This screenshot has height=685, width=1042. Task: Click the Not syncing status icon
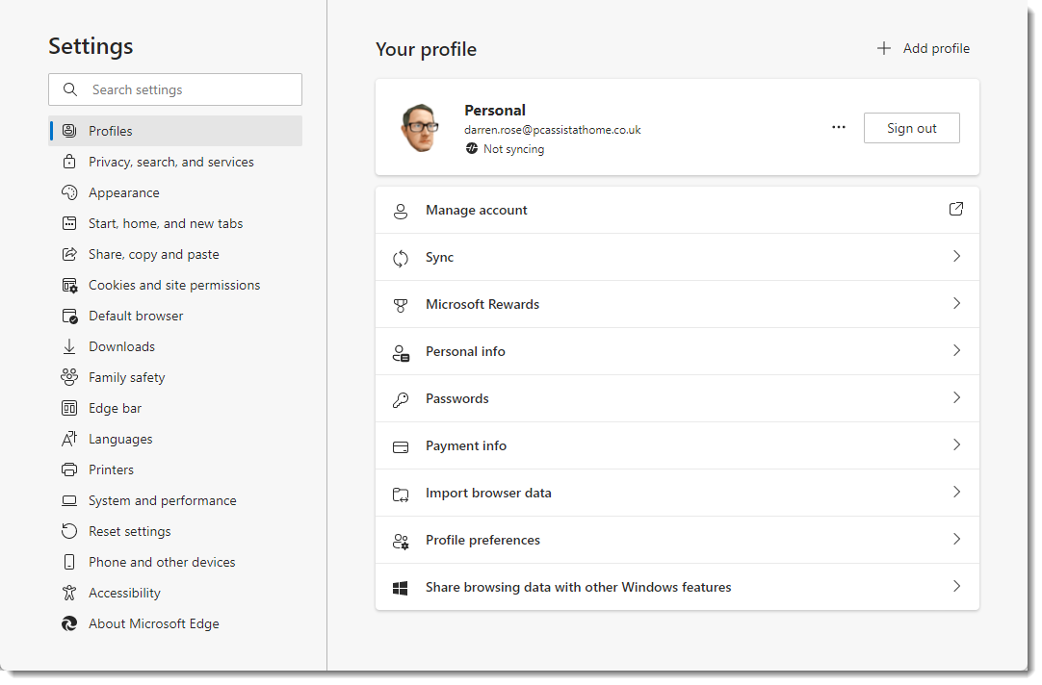pyautogui.click(x=472, y=149)
